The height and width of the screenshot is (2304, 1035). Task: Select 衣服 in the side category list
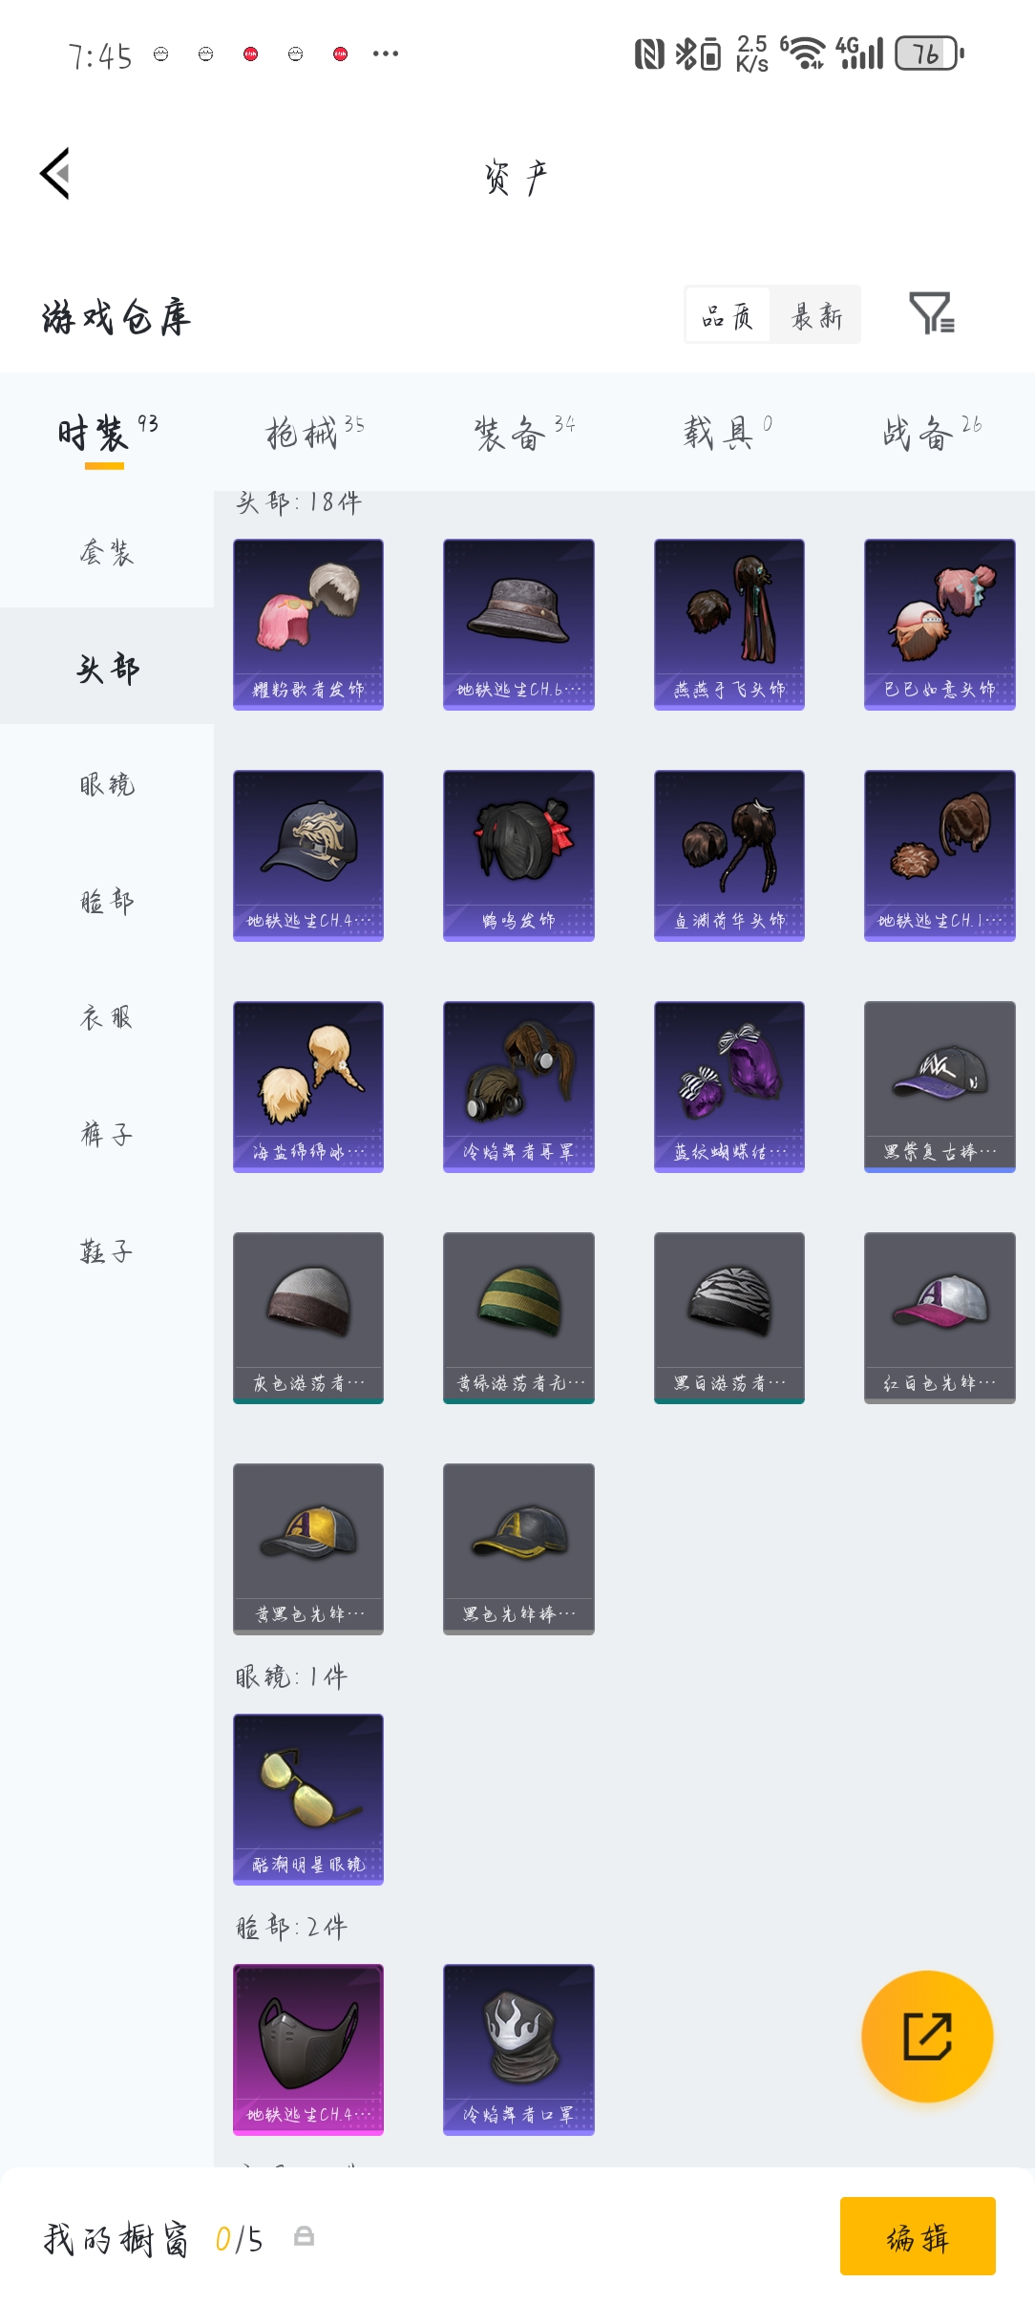(x=107, y=1018)
